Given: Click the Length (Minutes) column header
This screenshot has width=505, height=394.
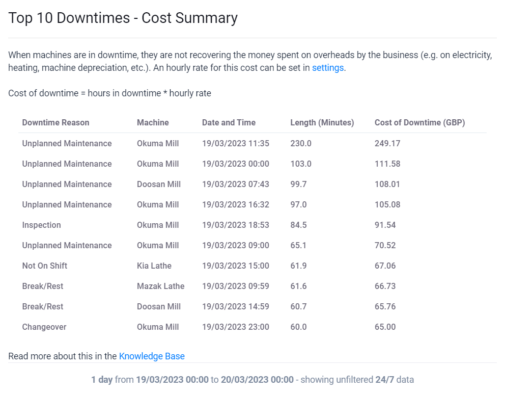Looking at the screenshot, I should click(322, 122).
